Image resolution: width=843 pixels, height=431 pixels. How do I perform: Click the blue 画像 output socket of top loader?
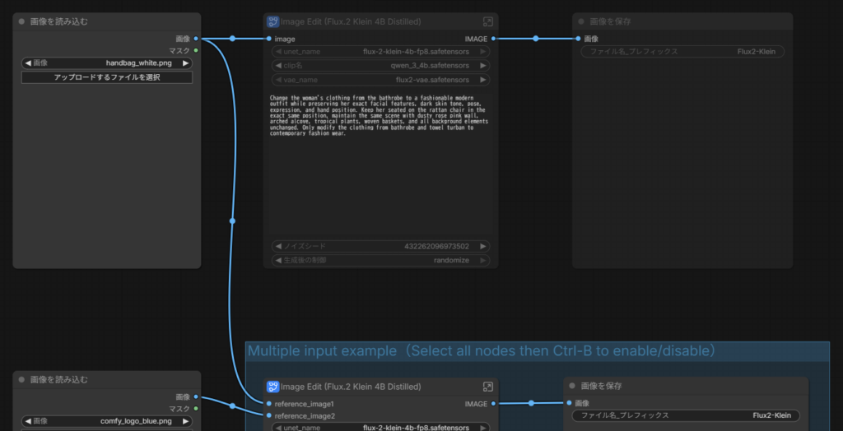[x=196, y=39]
